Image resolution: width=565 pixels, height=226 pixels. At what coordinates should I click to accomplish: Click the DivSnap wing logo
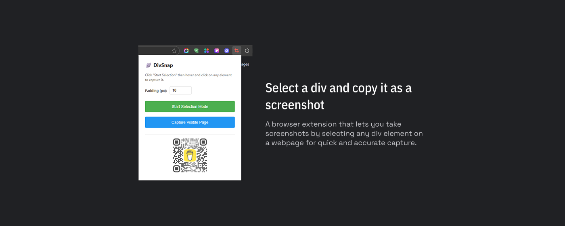[x=148, y=65]
